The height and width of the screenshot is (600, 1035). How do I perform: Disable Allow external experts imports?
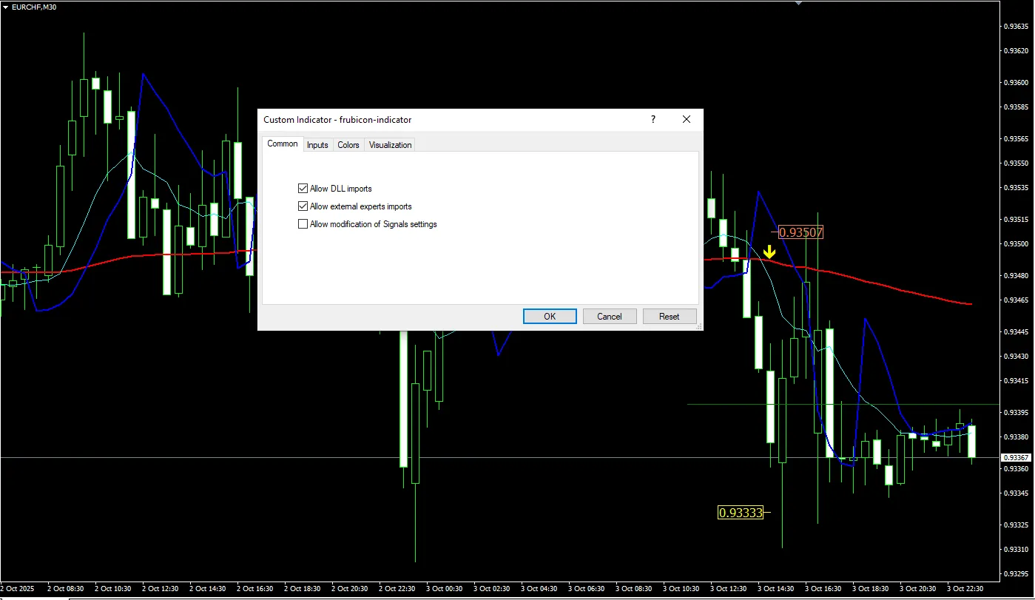[x=303, y=206]
